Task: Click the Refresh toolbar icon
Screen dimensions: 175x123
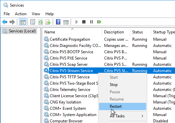Action: (40, 22)
